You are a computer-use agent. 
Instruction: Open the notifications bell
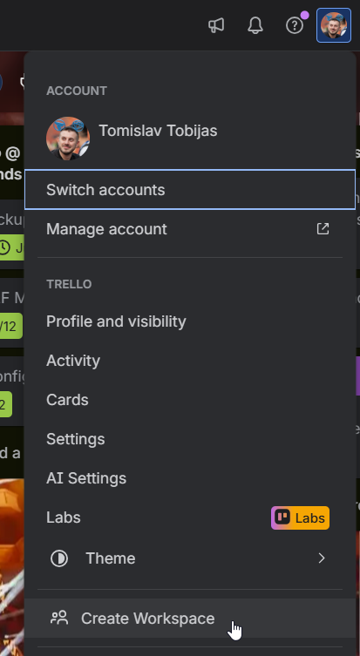click(255, 25)
